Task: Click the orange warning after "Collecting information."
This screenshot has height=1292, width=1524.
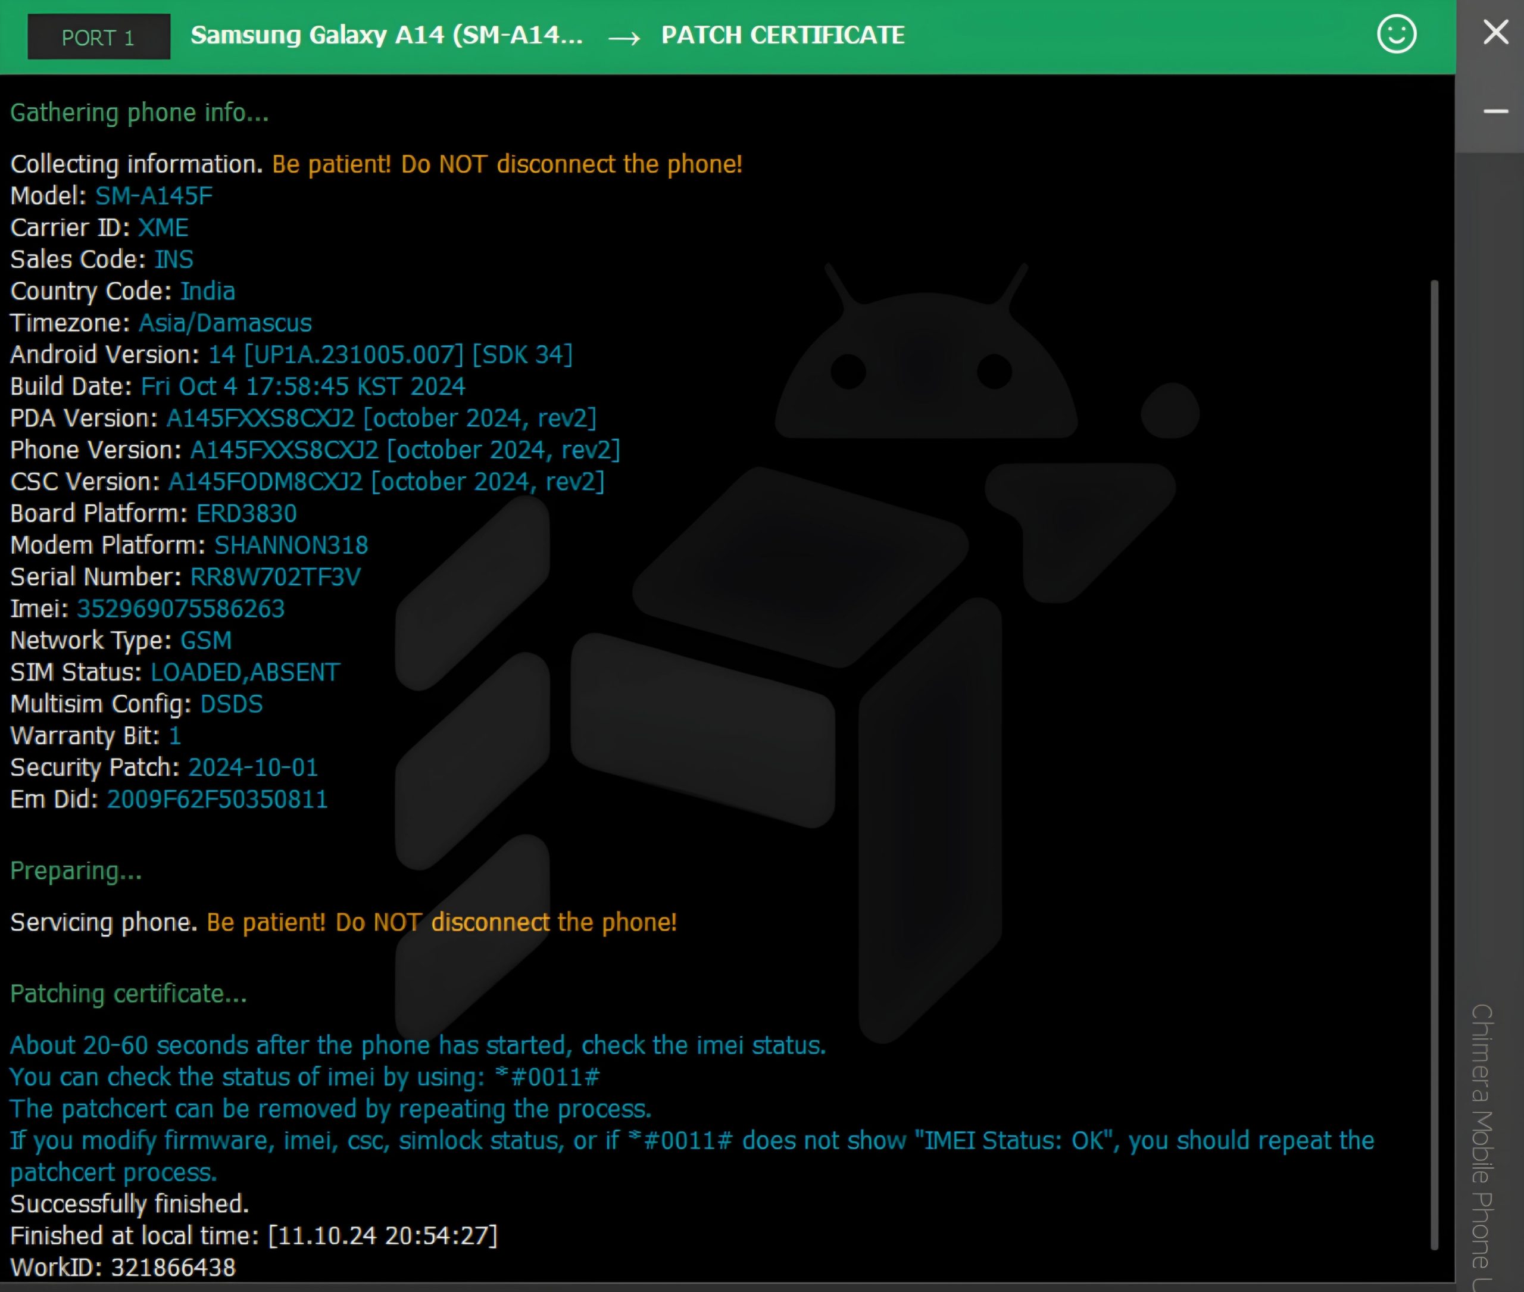Action: click(508, 164)
